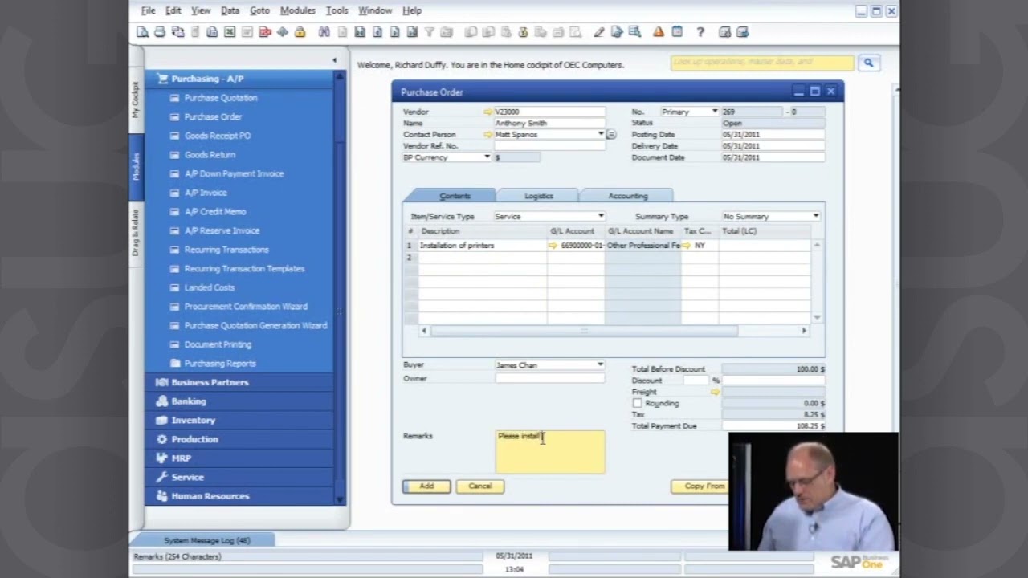1028x578 pixels.
Task: Click the Owner input field
Action: point(549,378)
